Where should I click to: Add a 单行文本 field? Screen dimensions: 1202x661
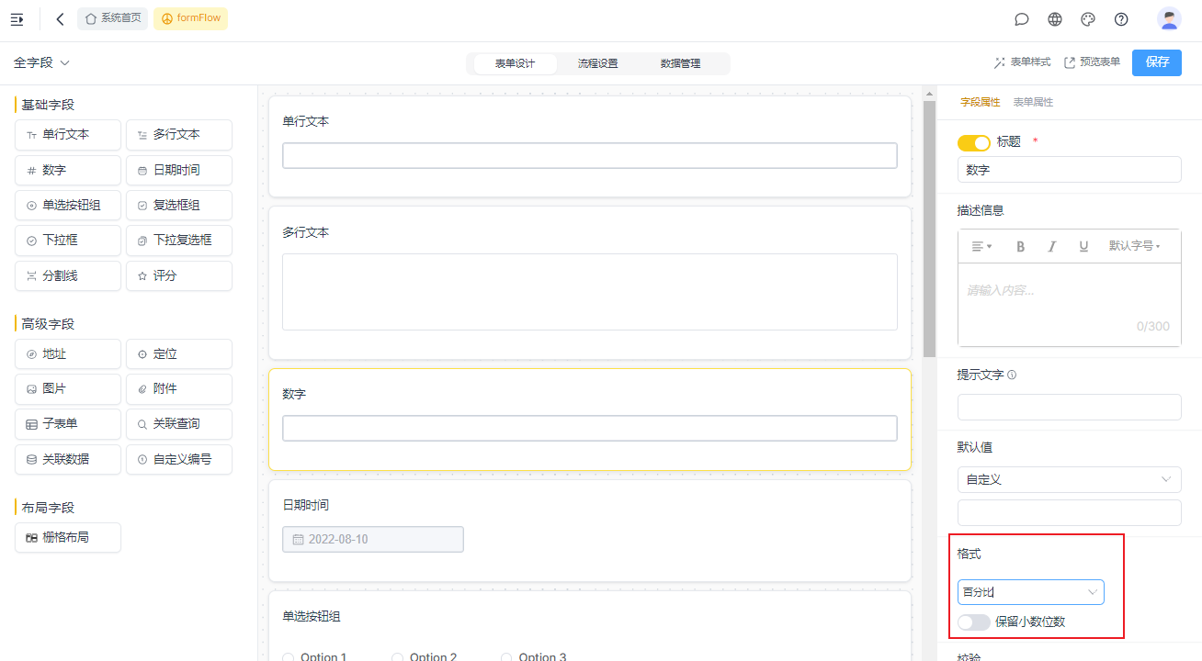coord(68,135)
